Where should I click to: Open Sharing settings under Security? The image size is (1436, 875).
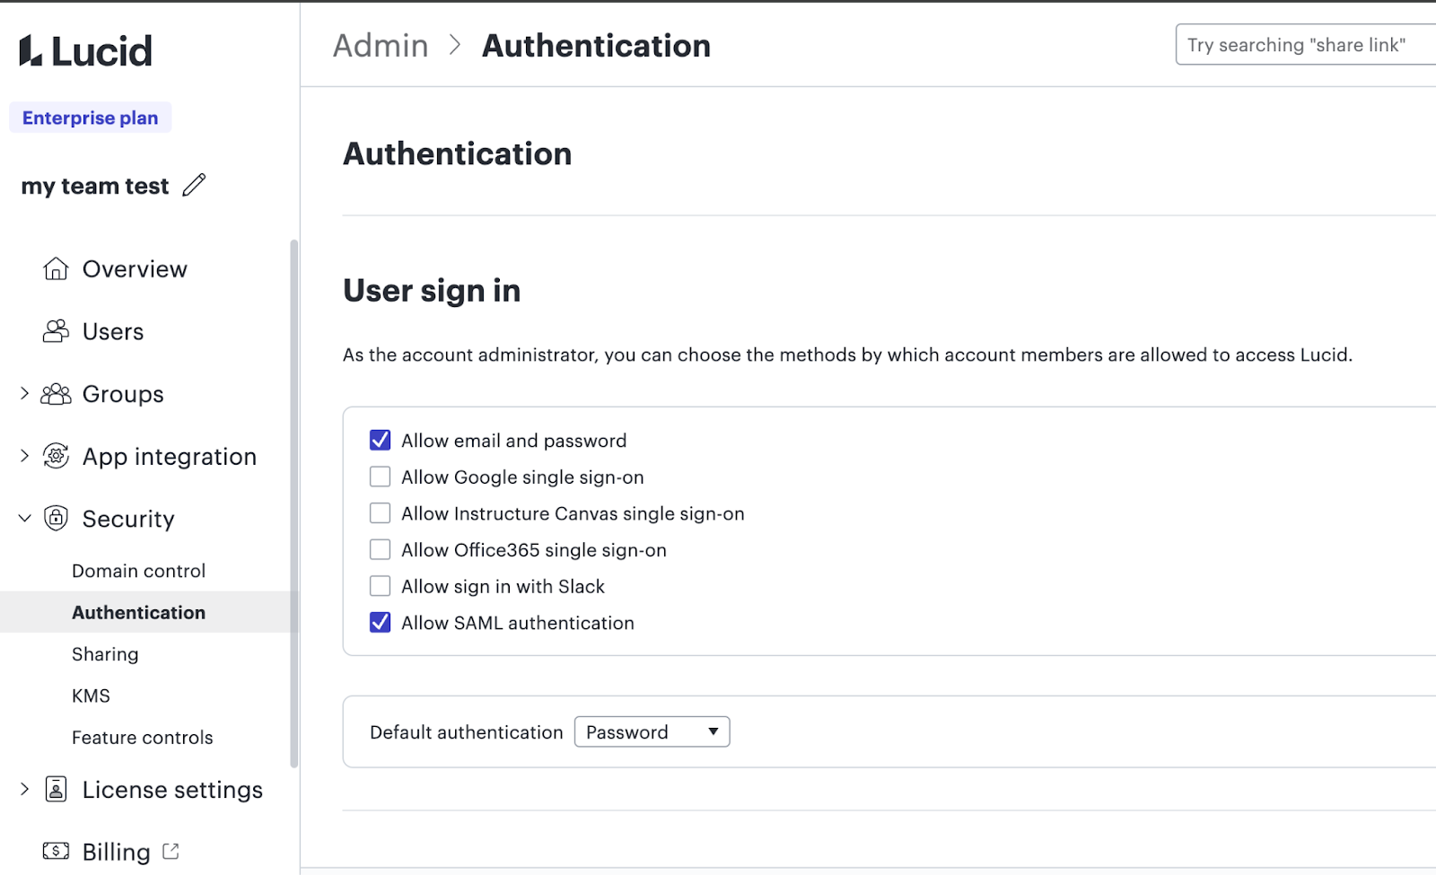105,654
